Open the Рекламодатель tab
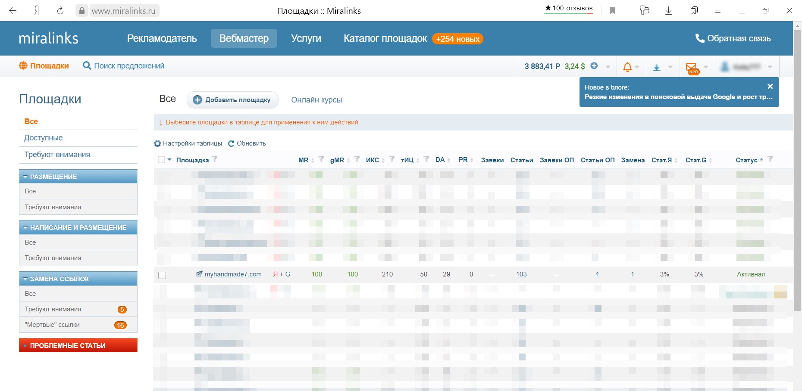802x391 pixels. tap(162, 38)
